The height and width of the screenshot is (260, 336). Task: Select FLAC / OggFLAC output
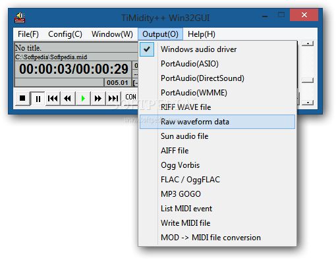(217, 180)
